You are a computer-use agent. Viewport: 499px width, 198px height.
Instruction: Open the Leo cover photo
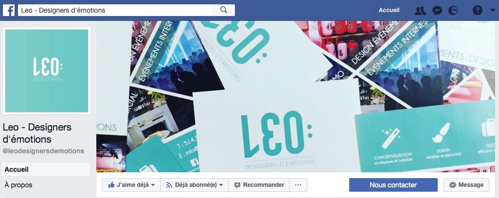[x=298, y=97]
